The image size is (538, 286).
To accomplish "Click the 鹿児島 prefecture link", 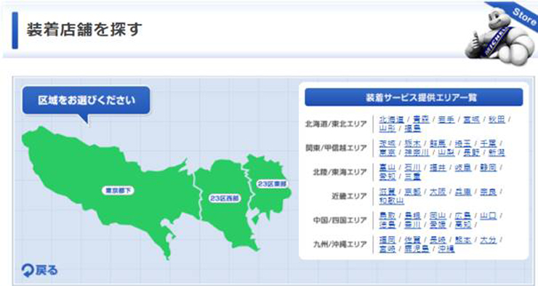I will 417,249.
